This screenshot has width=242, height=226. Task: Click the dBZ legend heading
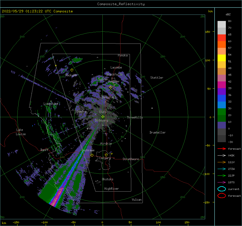pos(228,14)
